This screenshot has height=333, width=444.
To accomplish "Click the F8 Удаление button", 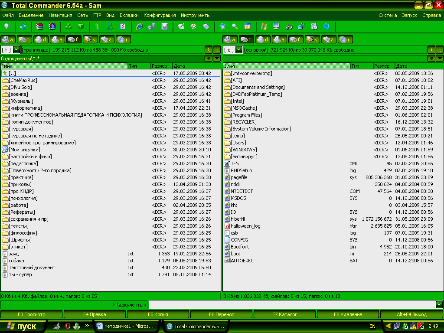I will point(348,314).
